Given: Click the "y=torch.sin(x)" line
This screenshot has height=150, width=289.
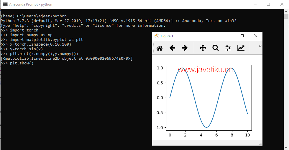Looking at the screenshot, I should click(x=22, y=49).
